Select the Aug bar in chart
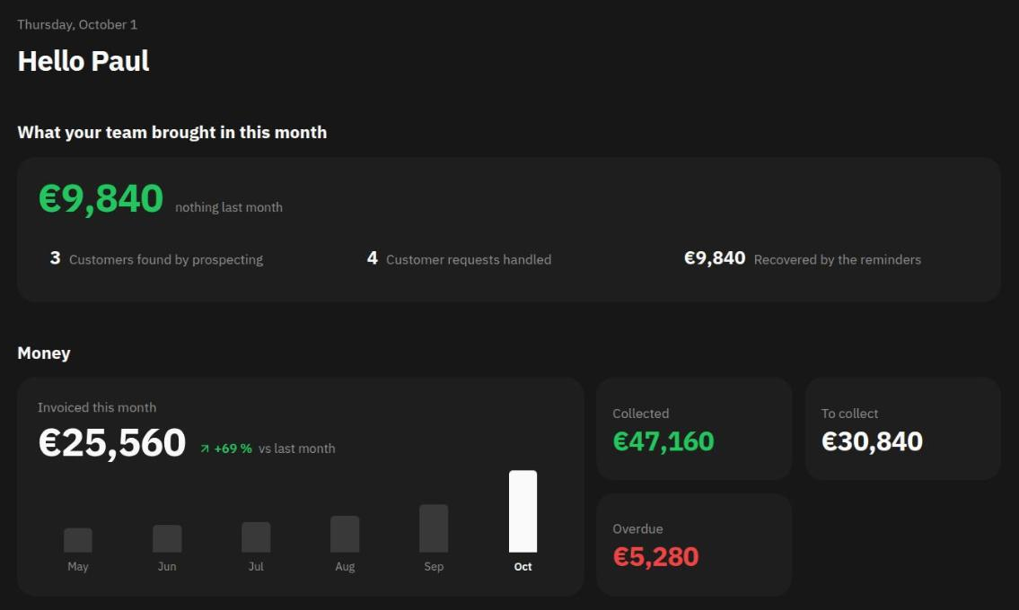The width and height of the screenshot is (1019, 610). (x=345, y=534)
